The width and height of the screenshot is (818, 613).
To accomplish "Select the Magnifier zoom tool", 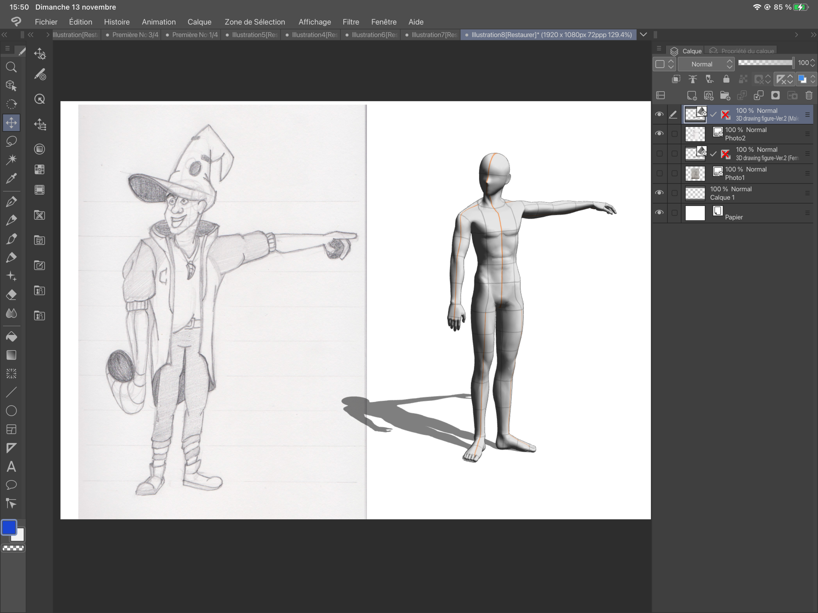I will (x=11, y=67).
